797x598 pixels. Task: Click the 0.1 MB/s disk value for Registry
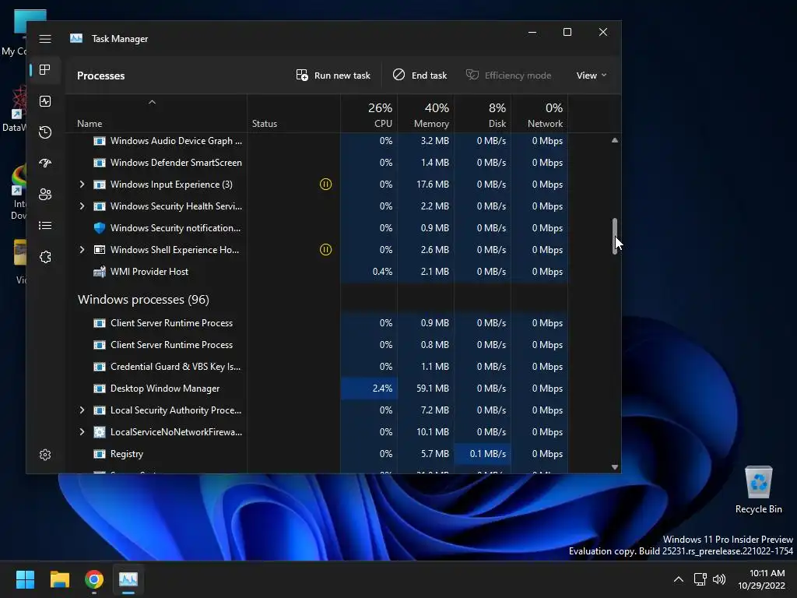487,454
